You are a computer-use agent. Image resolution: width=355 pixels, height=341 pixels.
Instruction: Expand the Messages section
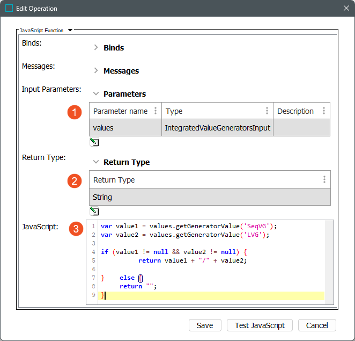96,71
